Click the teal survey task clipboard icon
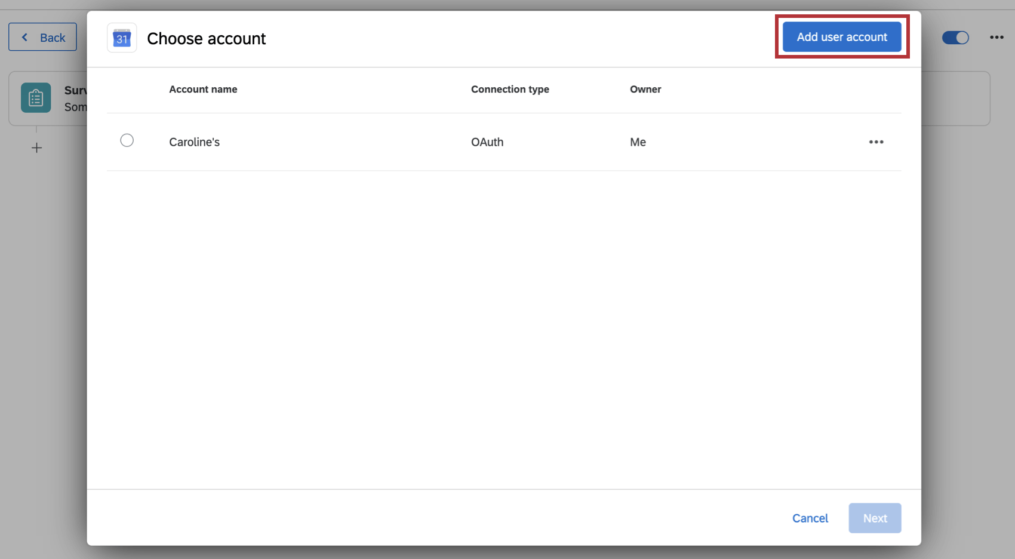 click(36, 97)
